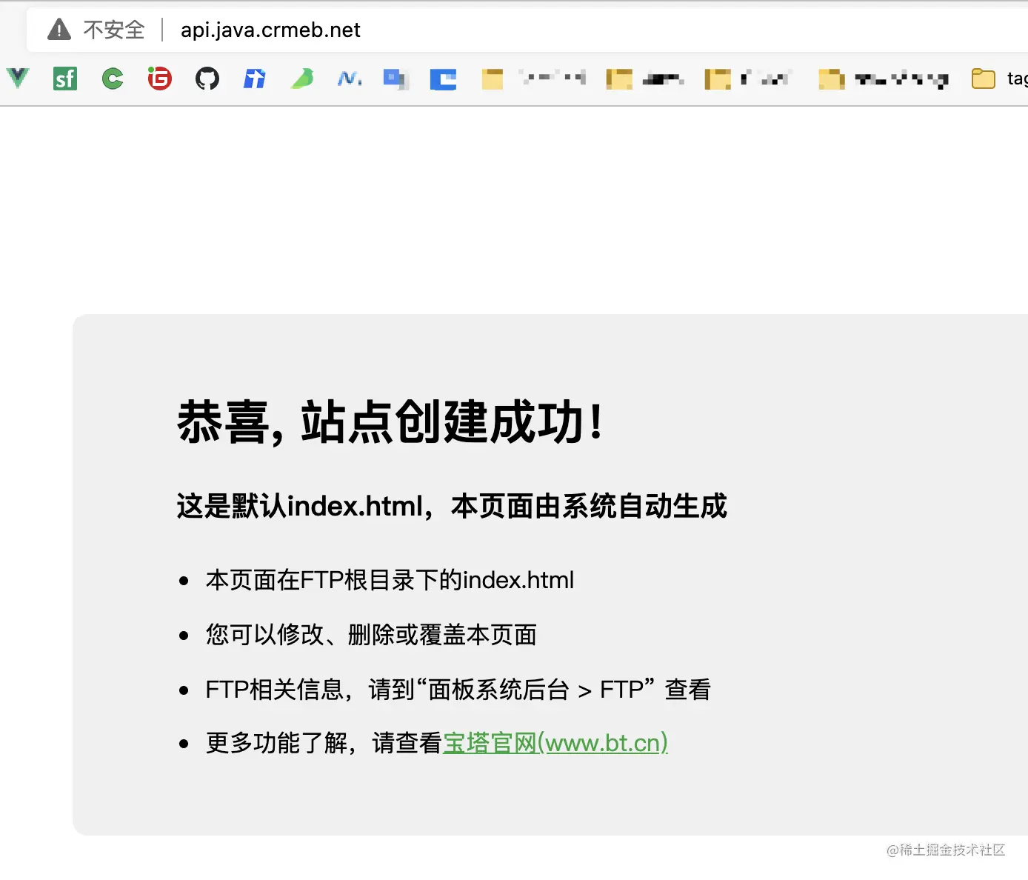Open the blue rectangle bookmark icon
Image resolution: width=1028 pixels, height=880 pixels.
coord(444,79)
